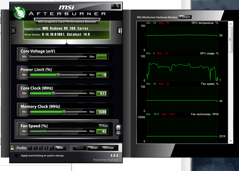Reset settings with the Reset button
The width and height of the screenshot is (239, 171).
pyautogui.click(x=94, y=148)
